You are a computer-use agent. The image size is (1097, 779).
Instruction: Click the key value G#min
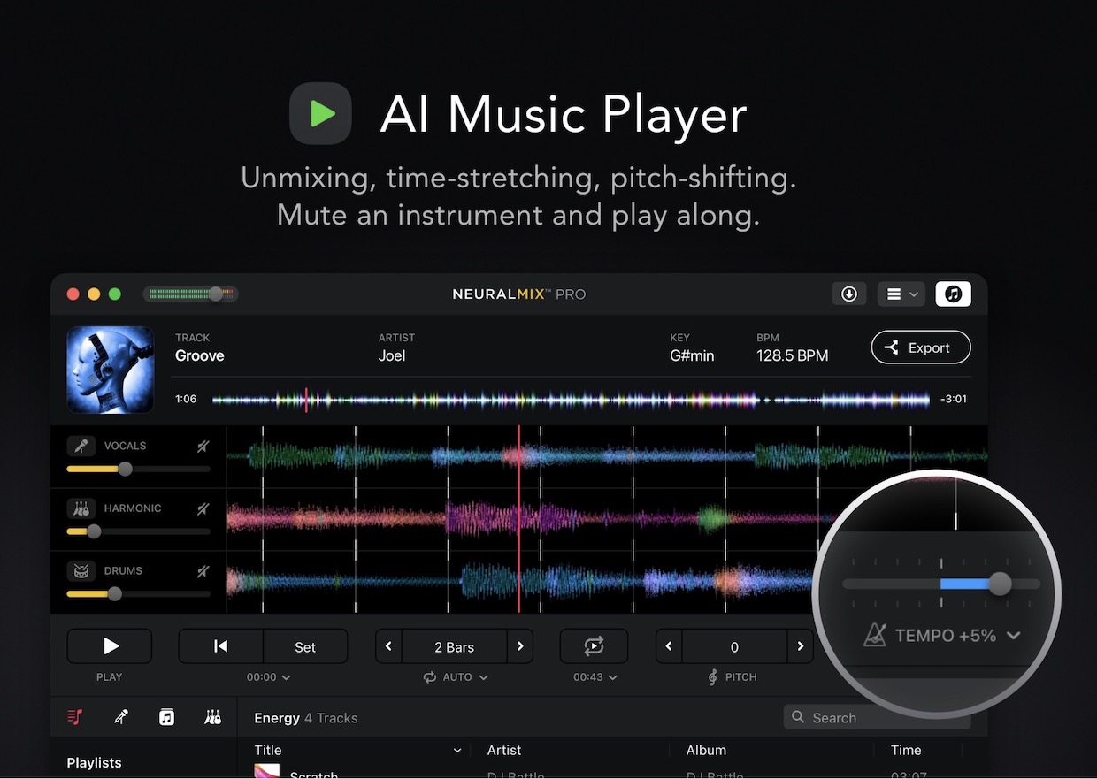point(692,355)
